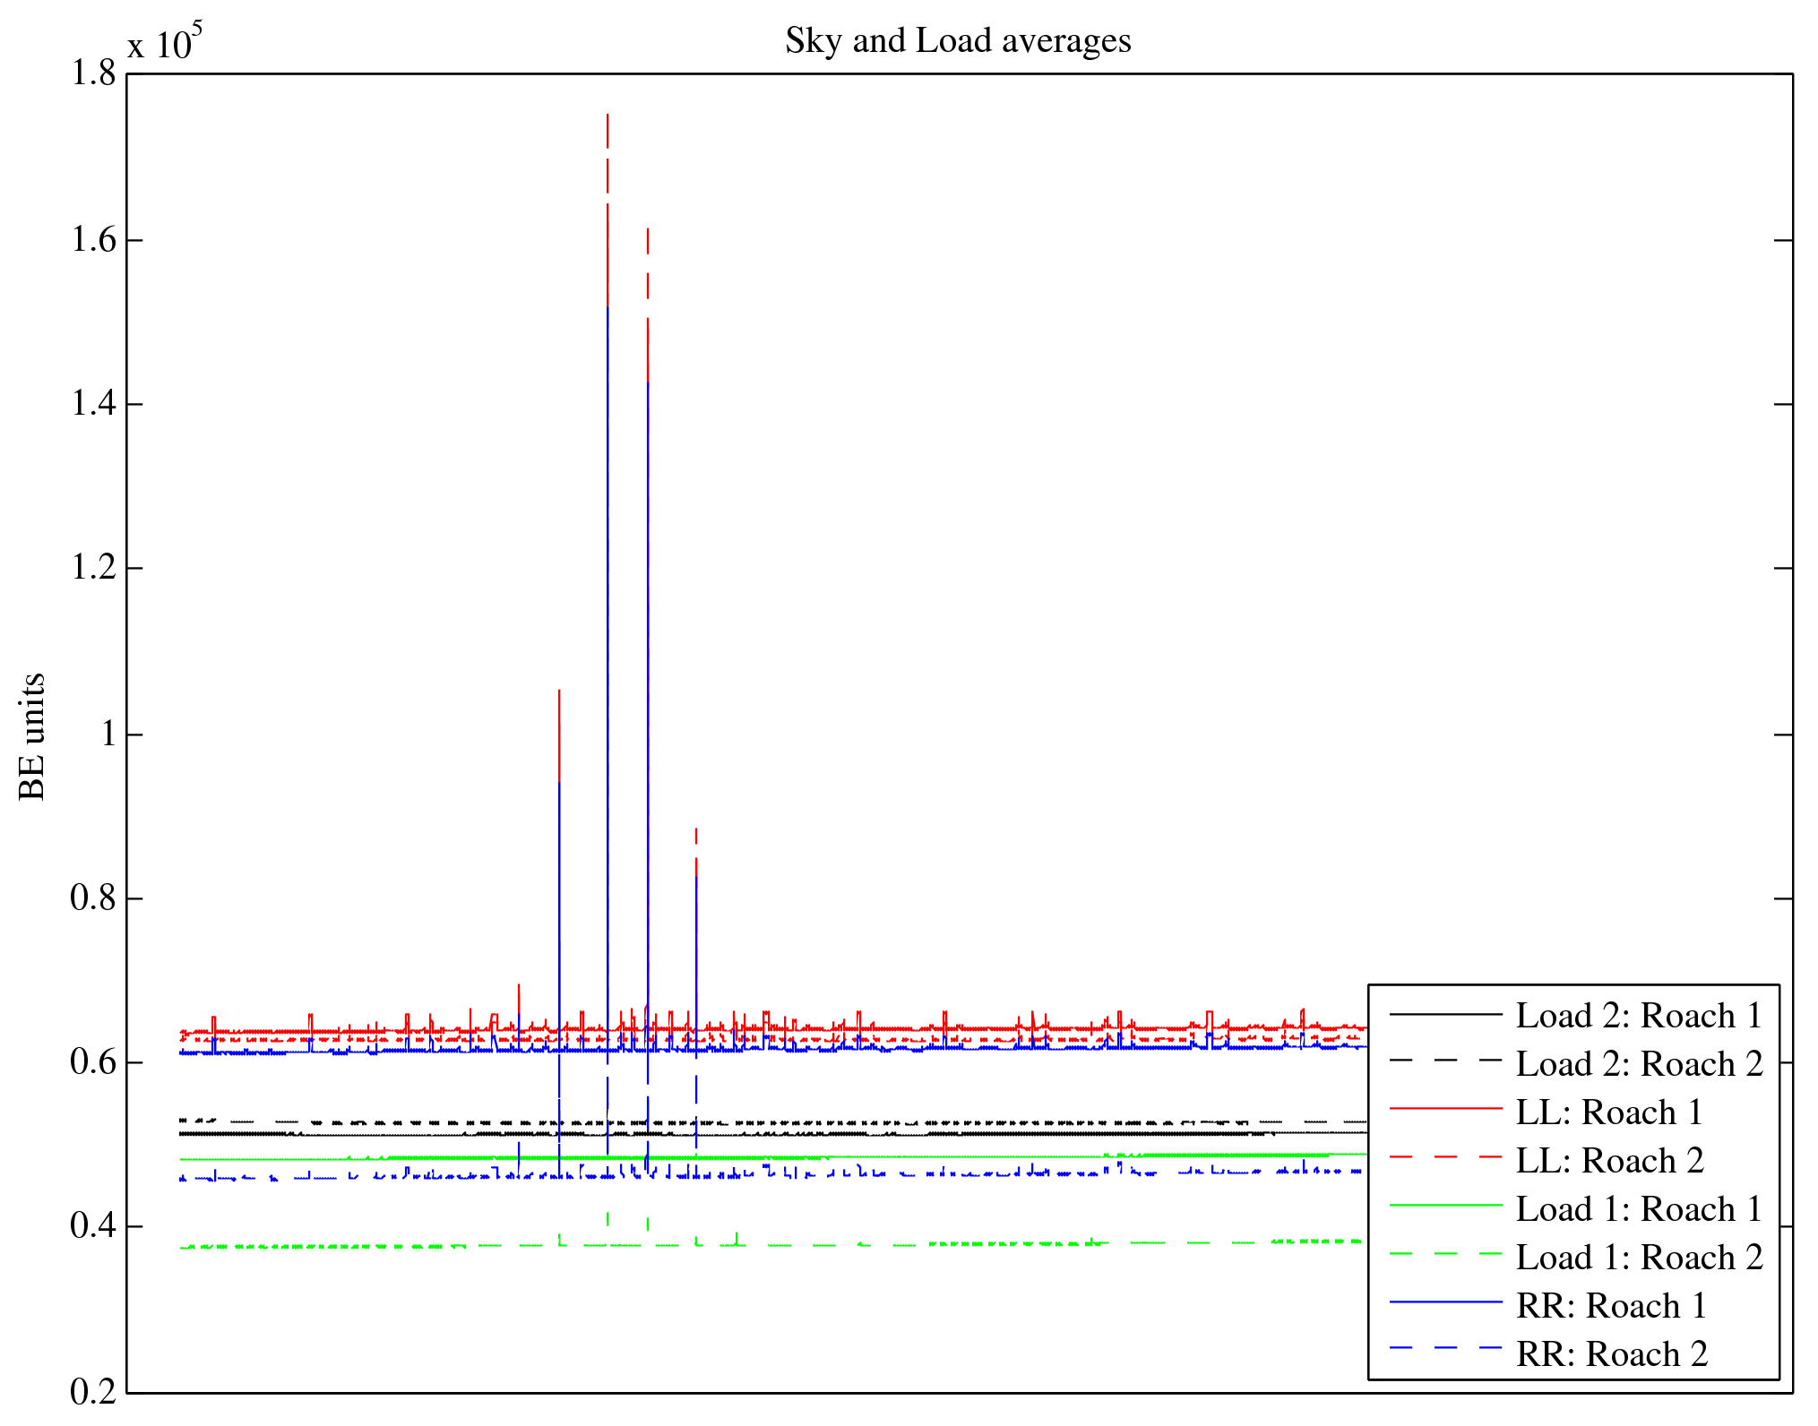Screen dimensions: 1818x1426
Task: Click the 'LL: Roach 1' legend label
Action: [x=1608, y=1112]
